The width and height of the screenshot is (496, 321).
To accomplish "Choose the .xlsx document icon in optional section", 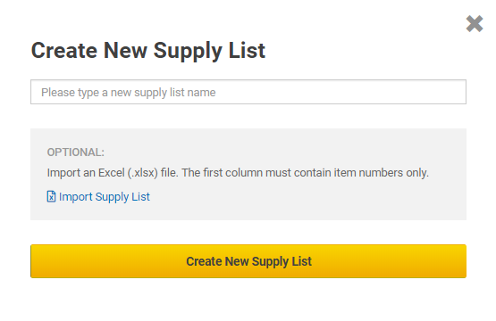I will [51, 196].
